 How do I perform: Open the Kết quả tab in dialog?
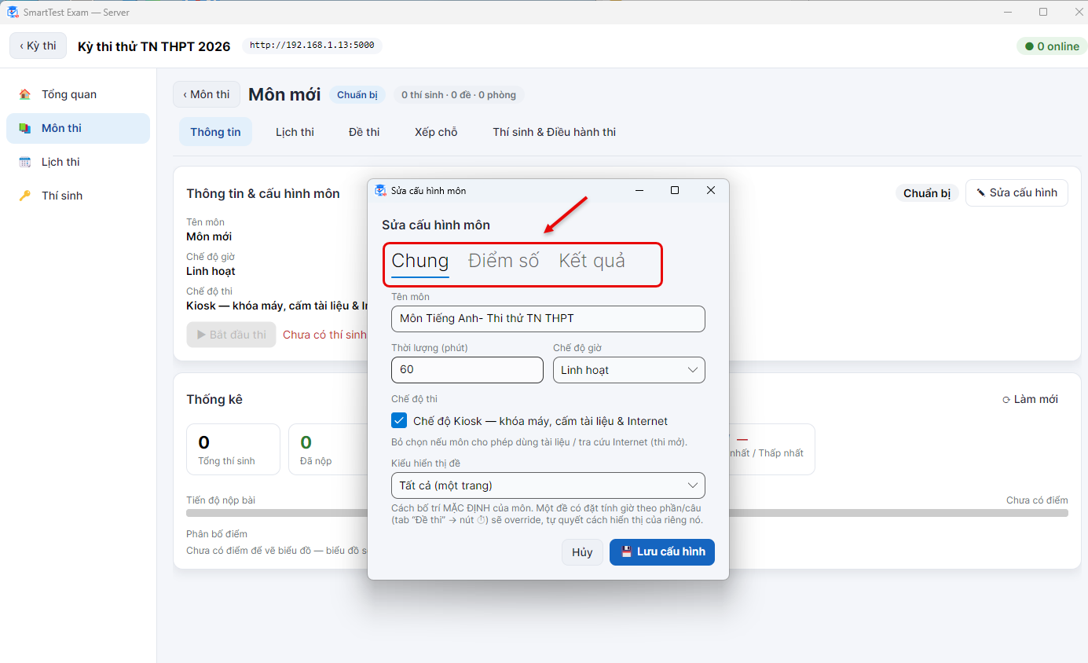pyautogui.click(x=592, y=261)
